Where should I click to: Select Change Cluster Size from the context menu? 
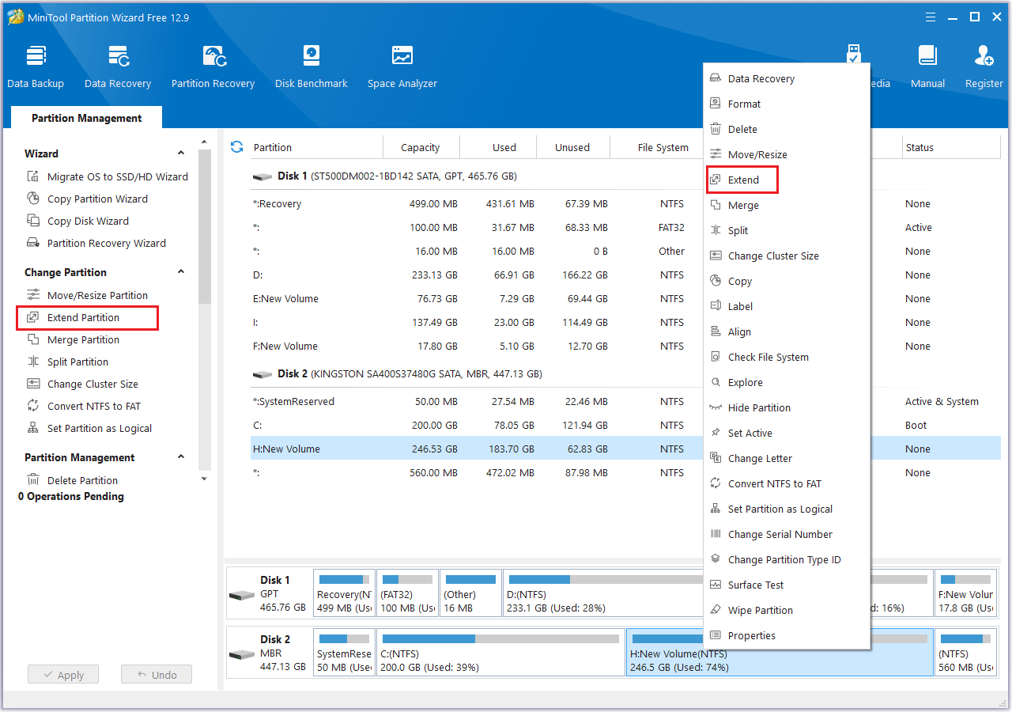pyautogui.click(x=787, y=256)
